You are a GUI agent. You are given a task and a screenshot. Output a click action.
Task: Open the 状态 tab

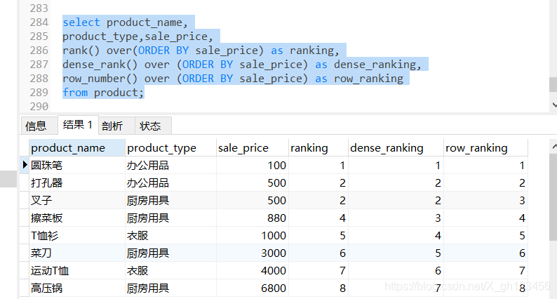pyautogui.click(x=153, y=126)
